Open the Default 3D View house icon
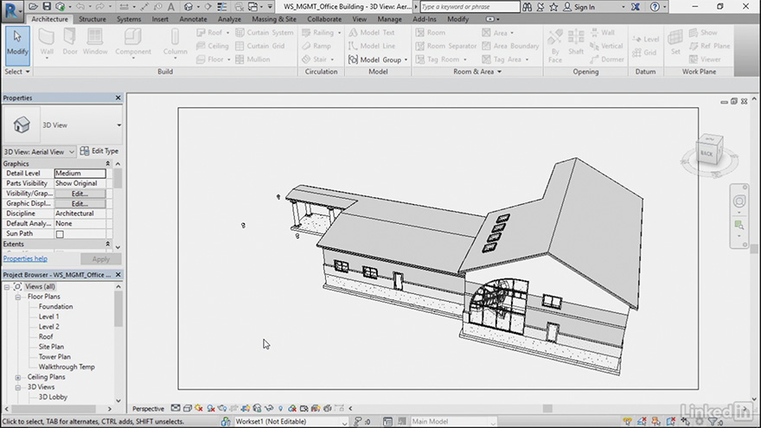 point(189,7)
